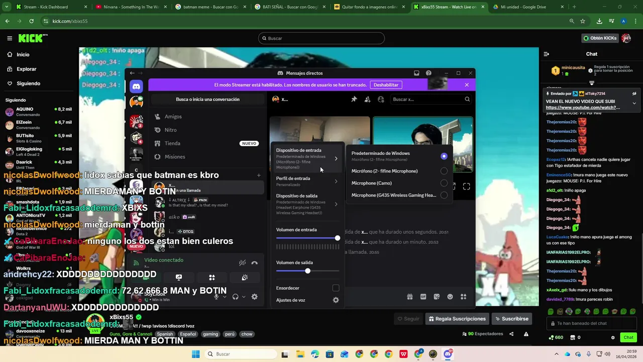643x362 pixels.
Task: Click the 'Suscribirse' button
Action: (x=512, y=319)
